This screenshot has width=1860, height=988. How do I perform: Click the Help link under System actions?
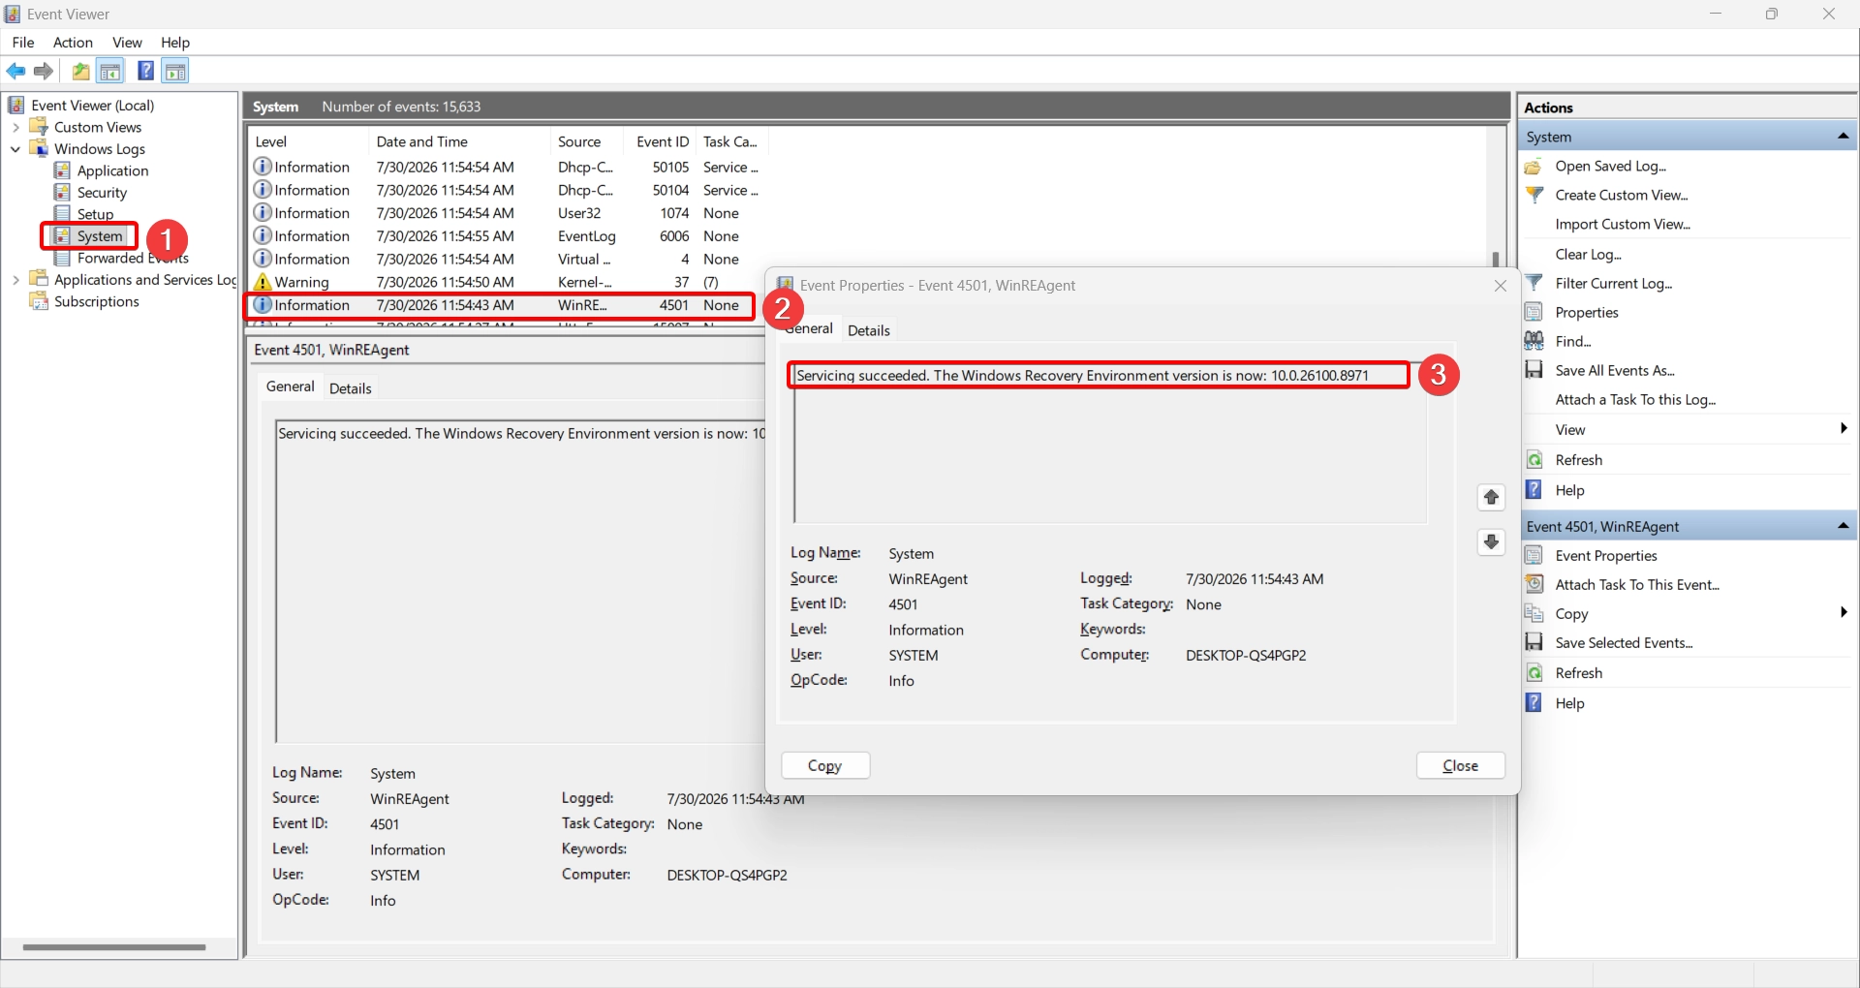[1569, 490]
